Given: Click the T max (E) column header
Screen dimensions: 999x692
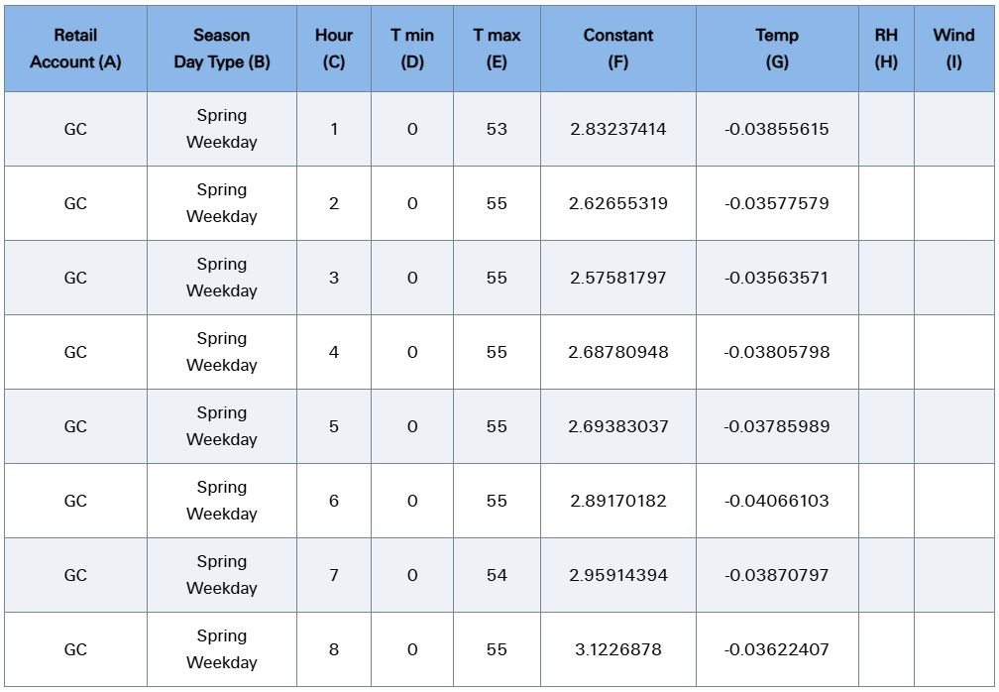Looking at the screenshot, I should (x=497, y=49).
